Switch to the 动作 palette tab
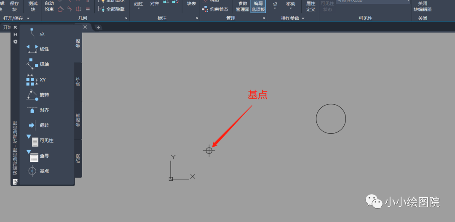This screenshot has width=455, height=222. pos(78,82)
